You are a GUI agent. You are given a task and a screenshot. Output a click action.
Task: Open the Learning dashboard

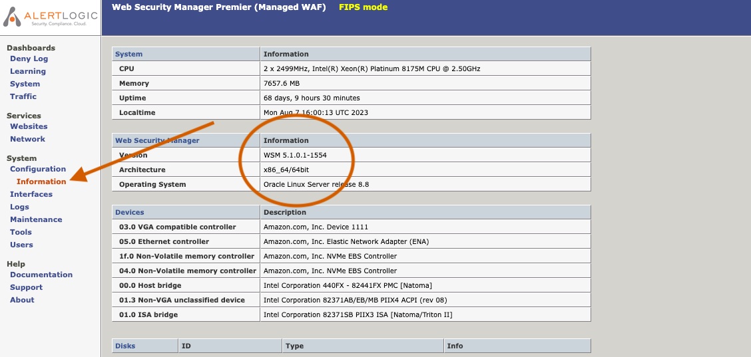pyautogui.click(x=28, y=71)
